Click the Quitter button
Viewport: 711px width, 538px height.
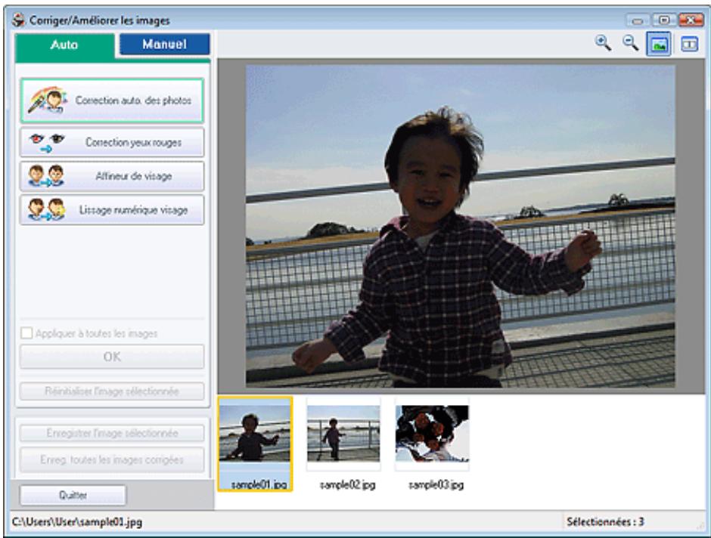[73, 495]
